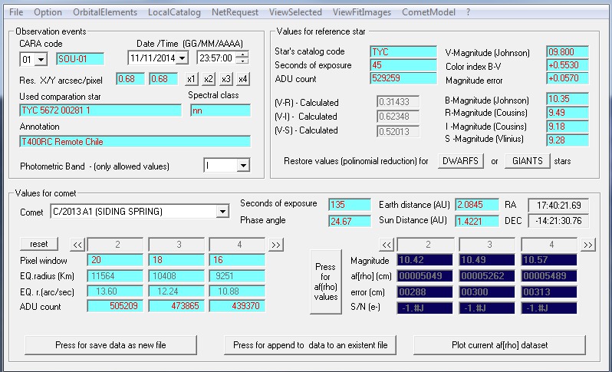Click the x3 resolution multiplier button
The height and width of the screenshot is (372, 612).
click(x=225, y=79)
